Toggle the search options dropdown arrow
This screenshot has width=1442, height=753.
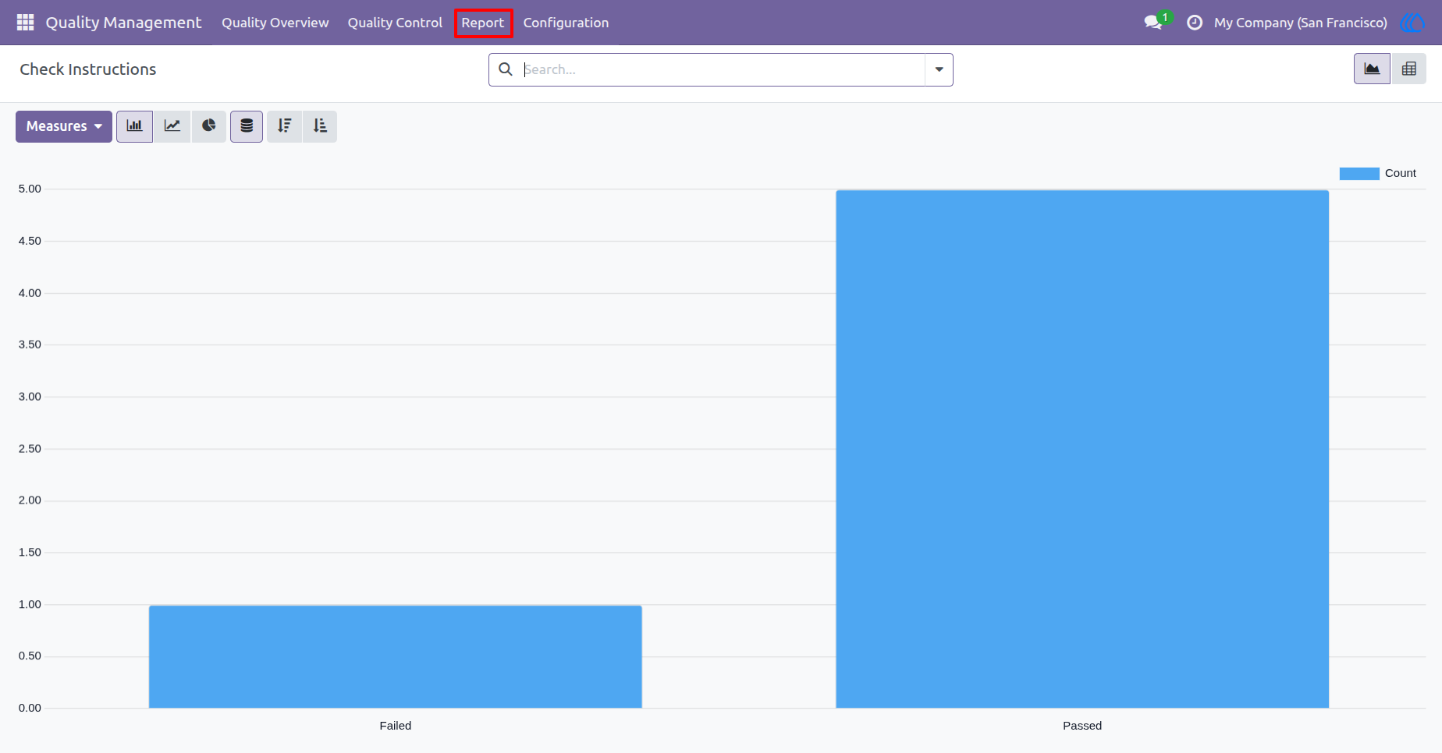(939, 69)
